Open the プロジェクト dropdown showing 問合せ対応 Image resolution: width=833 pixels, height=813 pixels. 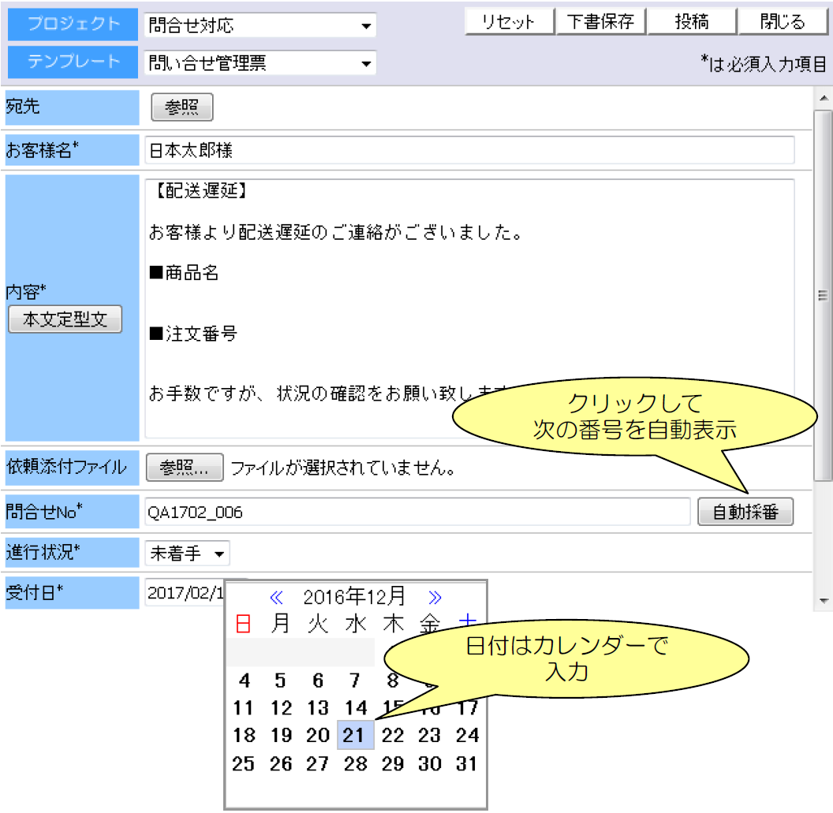coord(260,25)
